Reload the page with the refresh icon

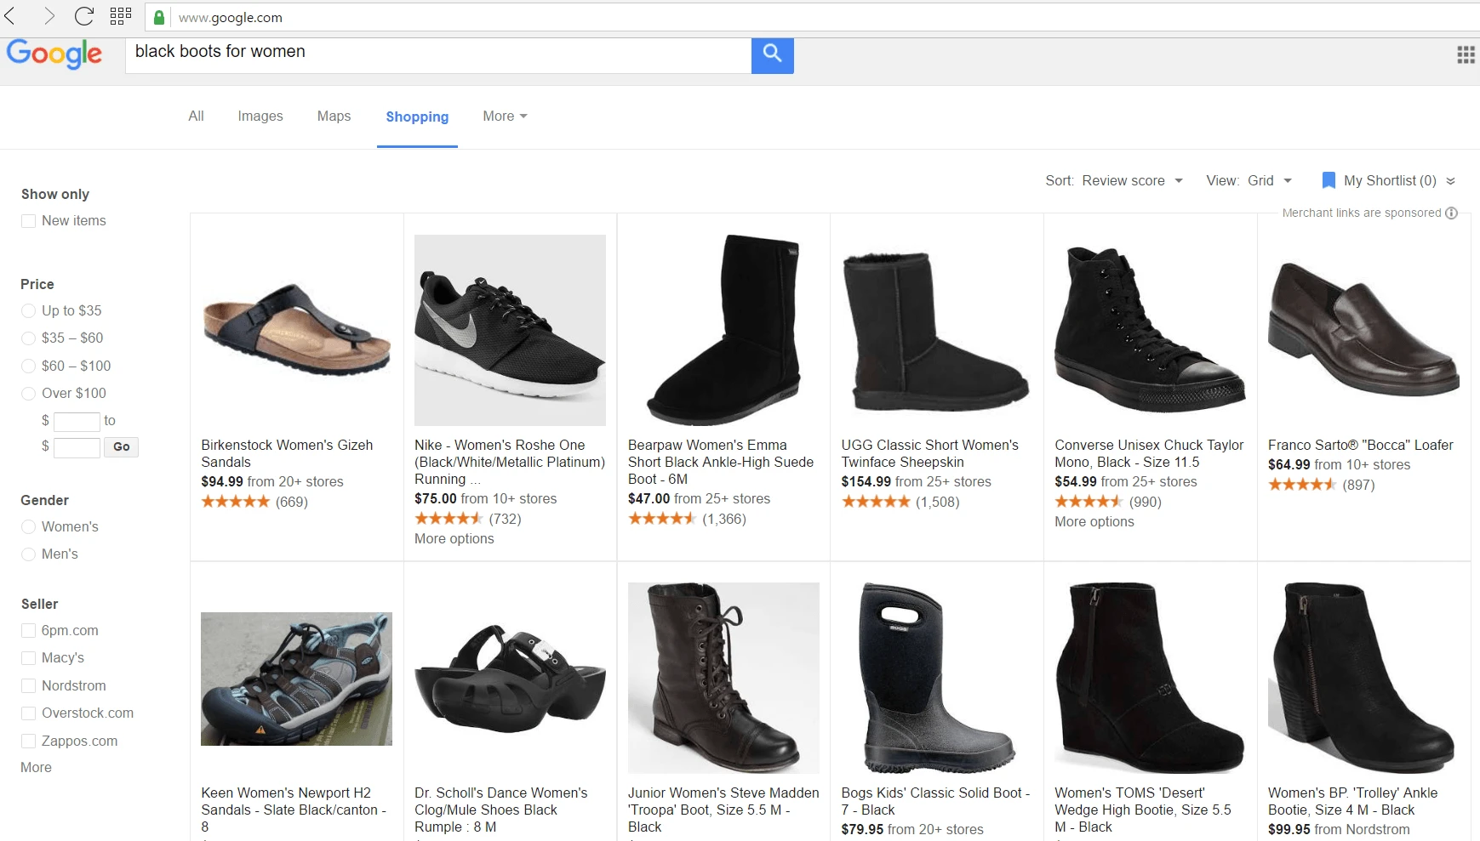click(x=83, y=16)
